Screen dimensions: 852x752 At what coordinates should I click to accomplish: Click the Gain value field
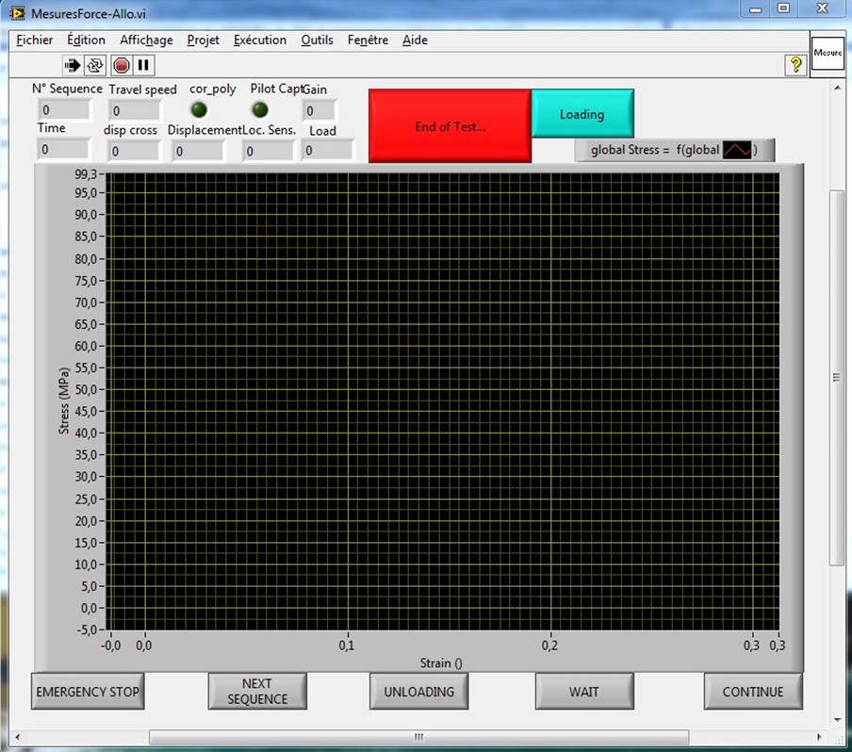(319, 111)
